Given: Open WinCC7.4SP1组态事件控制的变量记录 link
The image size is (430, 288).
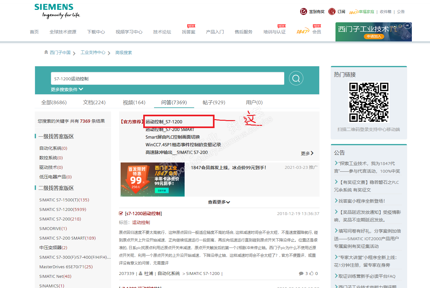Looking at the screenshot, I should [183, 145].
